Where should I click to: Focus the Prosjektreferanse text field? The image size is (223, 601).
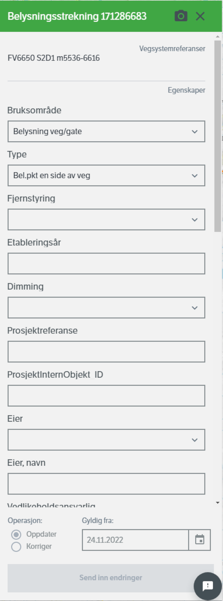106,351
